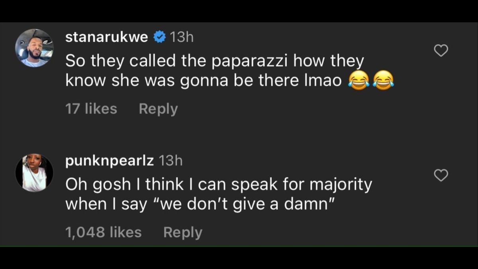478x269 pixels.
Task: View the 1,048 likes on punknpearlz's comment
Action: 104,232
